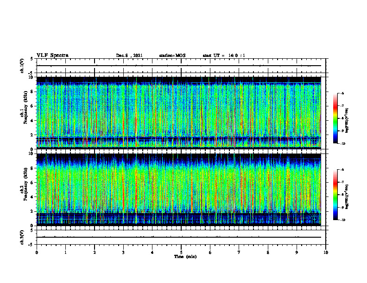Click the ch.2 spectrogram color scale bar
Viewport: 367px width, 283px height.
[x=335, y=195]
